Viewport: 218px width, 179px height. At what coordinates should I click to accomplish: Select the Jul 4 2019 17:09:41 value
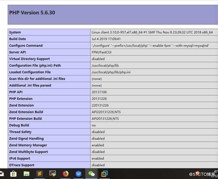106,39
